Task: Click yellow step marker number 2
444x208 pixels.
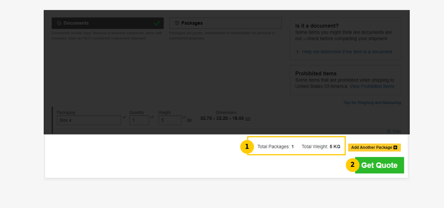Action: coord(353,165)
